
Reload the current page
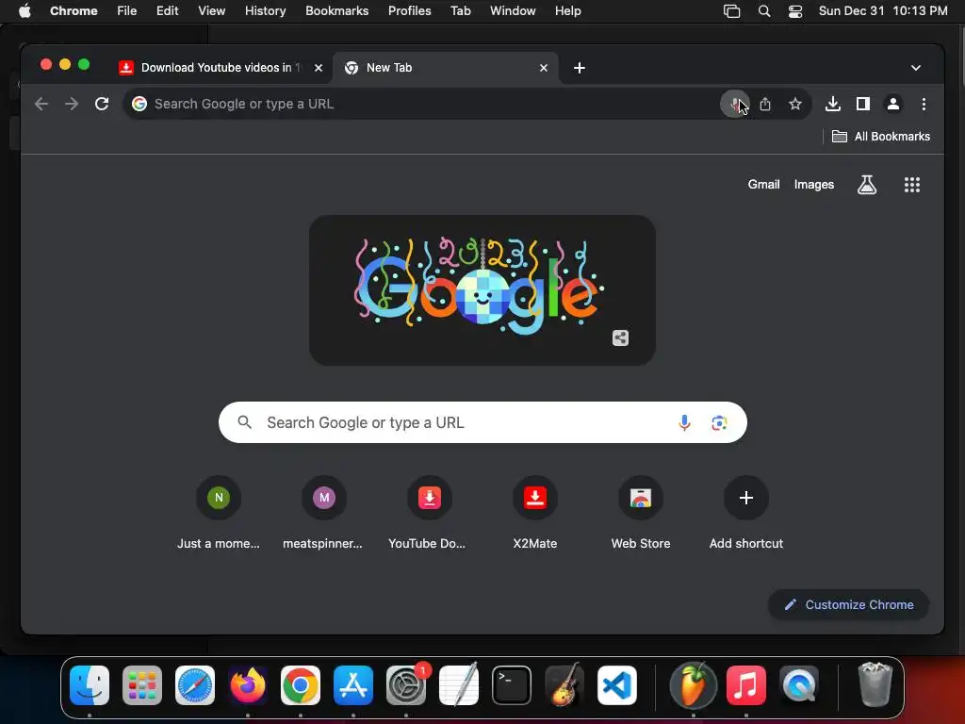coord(102,104)
